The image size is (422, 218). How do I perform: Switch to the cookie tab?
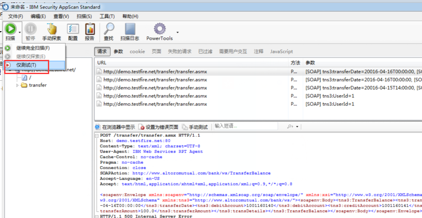(x=137, y=51)
